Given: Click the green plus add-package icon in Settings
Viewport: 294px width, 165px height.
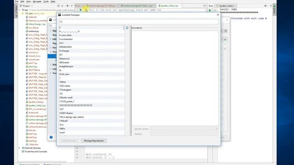Looking at the screenshot, I should 225,39.
